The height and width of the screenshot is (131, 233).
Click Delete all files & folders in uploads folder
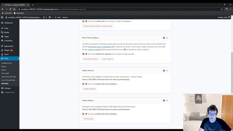pos(98,26)
